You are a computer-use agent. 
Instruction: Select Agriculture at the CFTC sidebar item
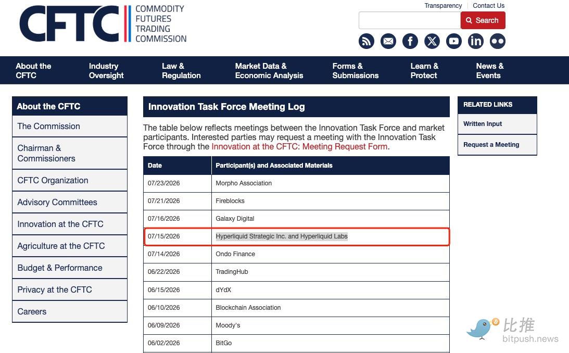click(70, 246)
